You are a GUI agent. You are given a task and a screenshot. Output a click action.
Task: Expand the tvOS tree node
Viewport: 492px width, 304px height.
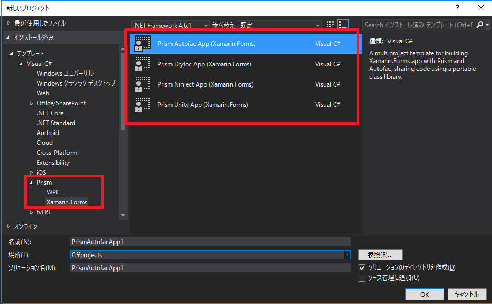(x=31, y=212)
